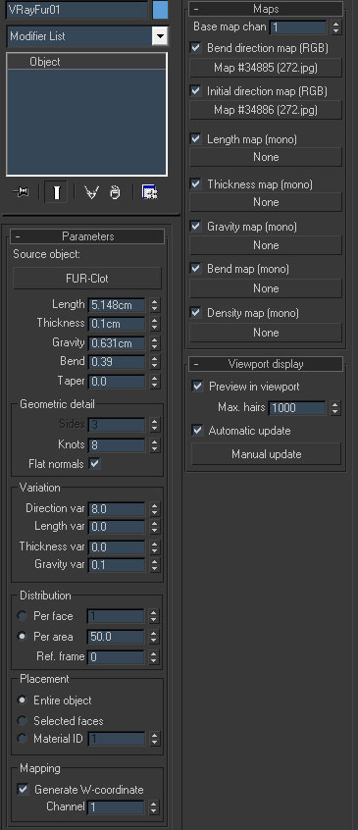Screen dimensions: 358x830
Task: Click the FUR-Clot source object button
Action: pyautogui.click(x=87, y=278)
